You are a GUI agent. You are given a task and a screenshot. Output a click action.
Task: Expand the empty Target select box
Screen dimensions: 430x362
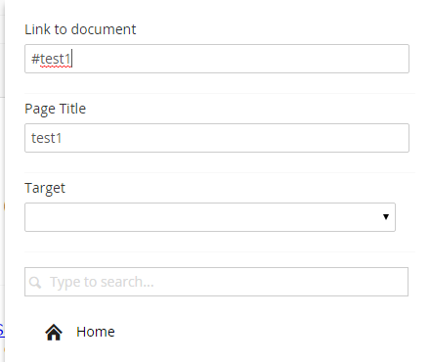click(210, 217)
